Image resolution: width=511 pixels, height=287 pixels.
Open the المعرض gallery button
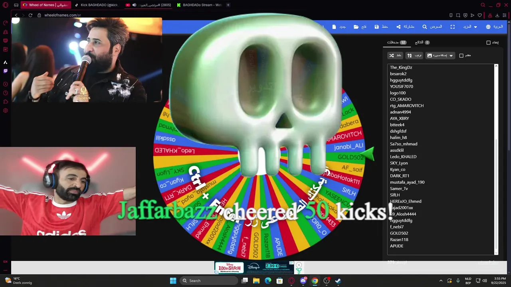coord(433,27)
